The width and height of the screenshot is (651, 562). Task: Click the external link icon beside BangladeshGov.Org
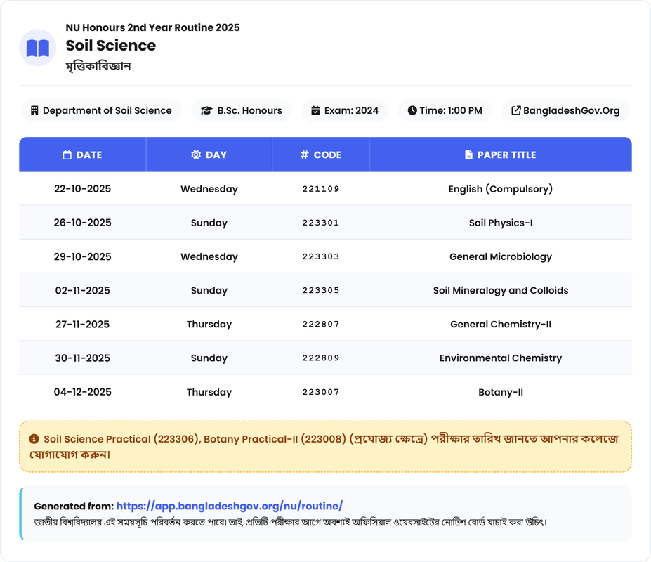[515, 110]
